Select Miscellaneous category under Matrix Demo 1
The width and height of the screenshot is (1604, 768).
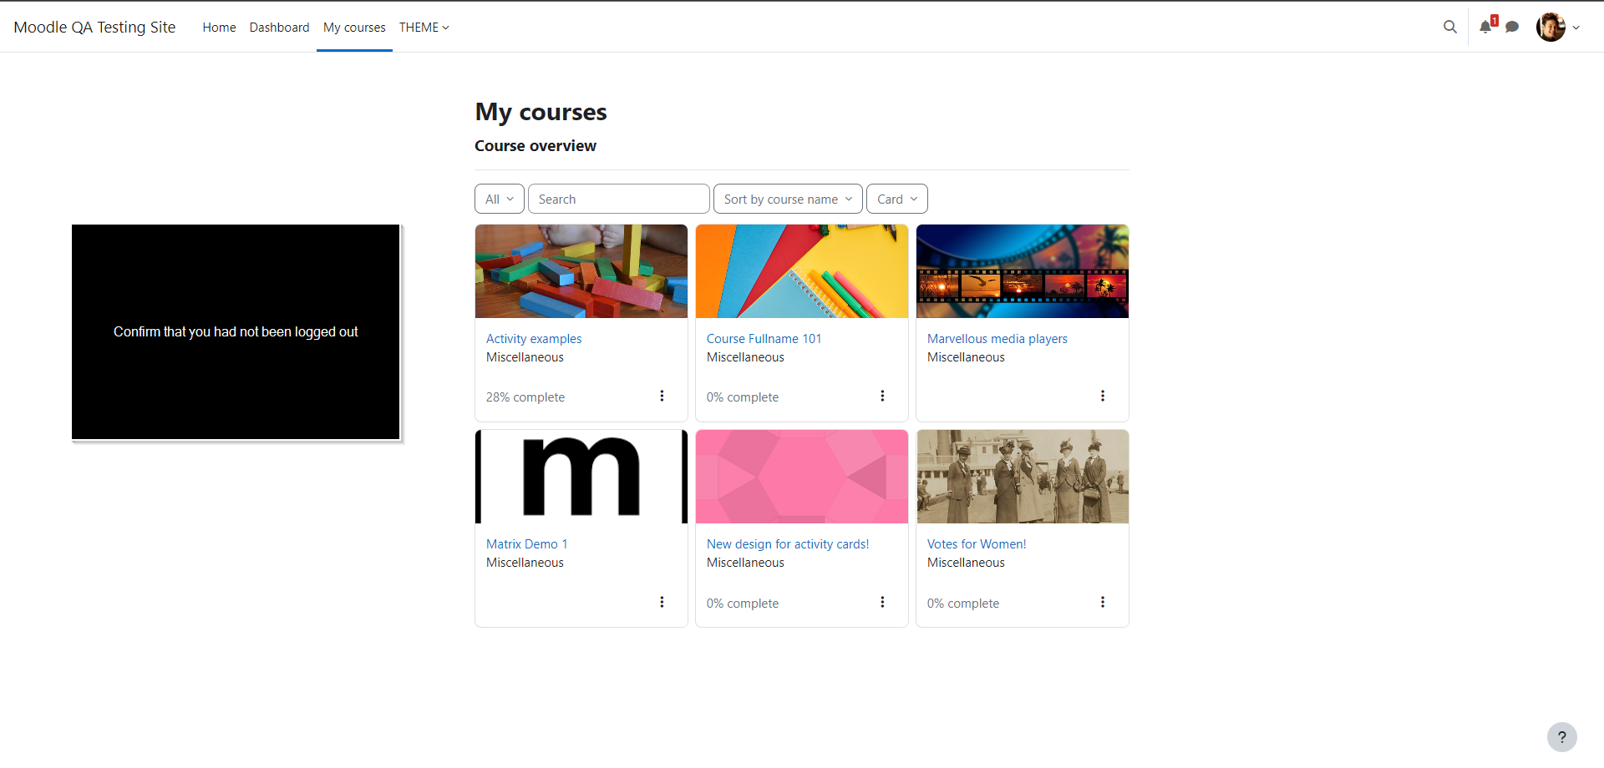point(525,563)
